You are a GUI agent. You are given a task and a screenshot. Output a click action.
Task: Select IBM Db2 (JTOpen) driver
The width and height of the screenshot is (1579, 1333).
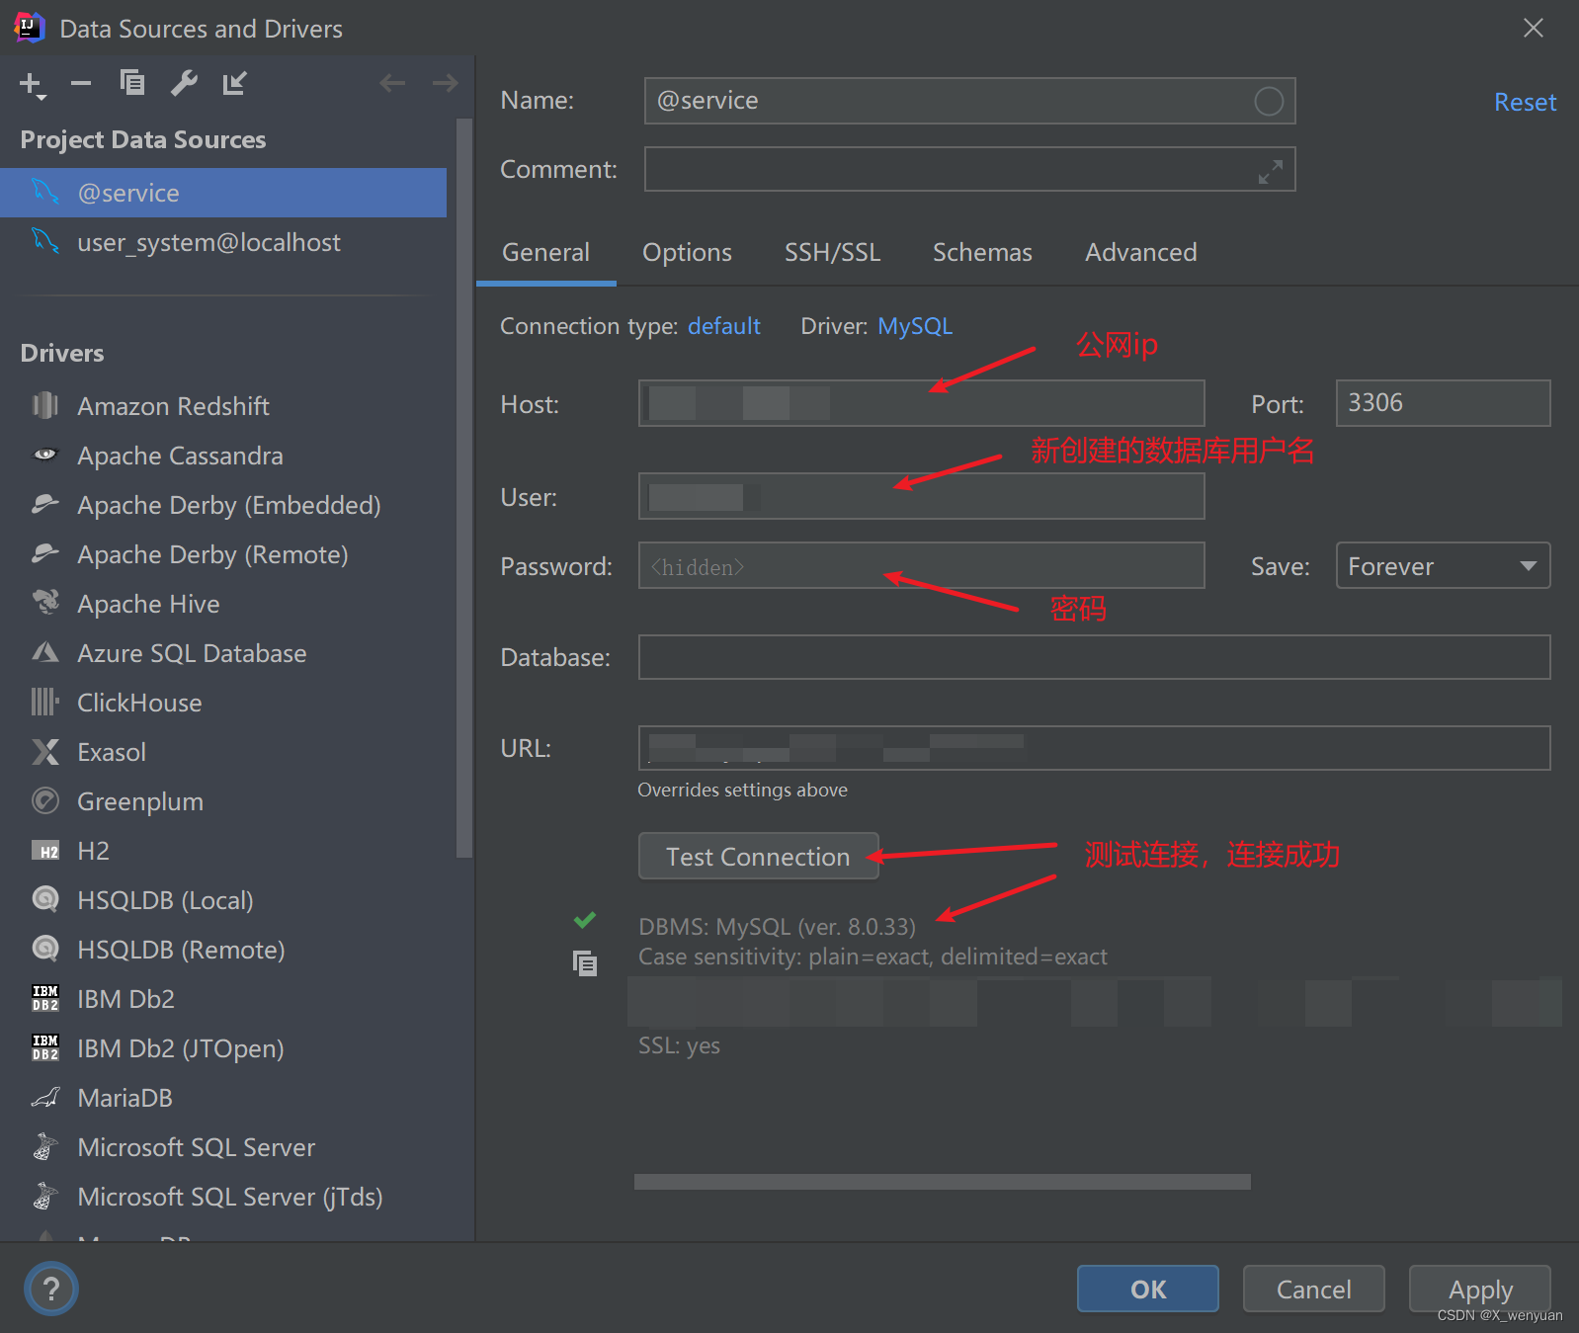(x=223, y=1048)
